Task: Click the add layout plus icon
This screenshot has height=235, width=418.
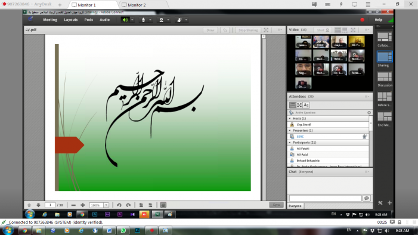Action: [x=389, y=203]
